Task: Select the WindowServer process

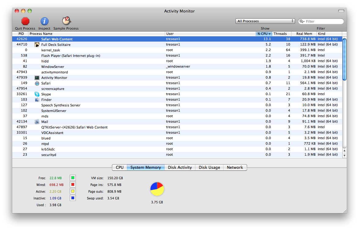Action: coord(177,66)
